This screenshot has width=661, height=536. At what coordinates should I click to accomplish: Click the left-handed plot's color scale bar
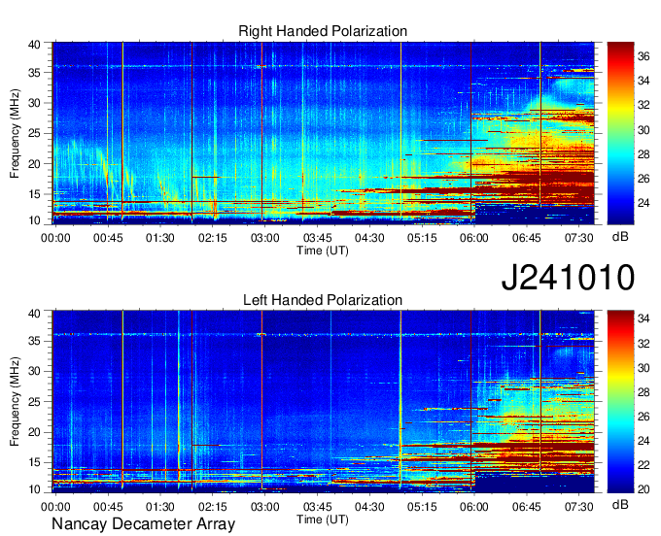[x=620, y=402]
